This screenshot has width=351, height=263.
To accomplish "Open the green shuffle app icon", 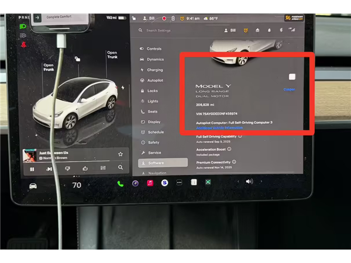I will point(208,182).
